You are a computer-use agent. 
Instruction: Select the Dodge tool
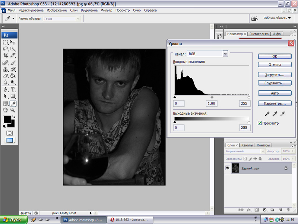[x=13, y=82]
